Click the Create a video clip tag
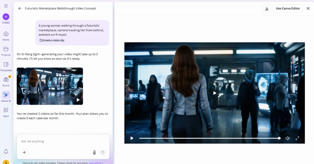Viewport: 314px width, 164px height. tap(52, 40)
